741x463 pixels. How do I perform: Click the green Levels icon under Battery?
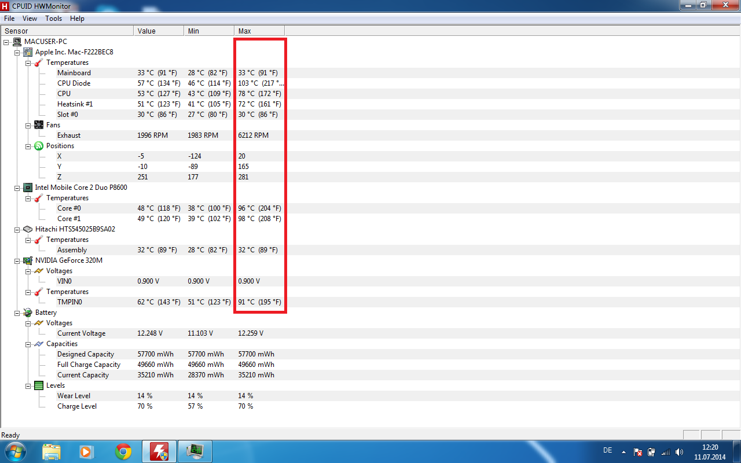pyautogui.click(x=39, y=385)
